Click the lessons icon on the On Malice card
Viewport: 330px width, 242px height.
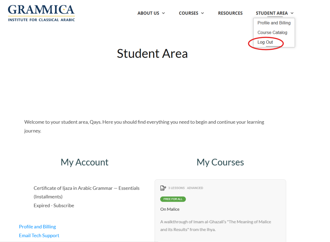pos(163,188)
